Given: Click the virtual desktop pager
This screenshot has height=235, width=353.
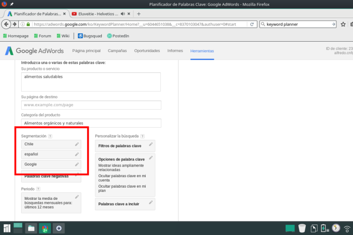Looking at the screenshot, I should (18, 228).
